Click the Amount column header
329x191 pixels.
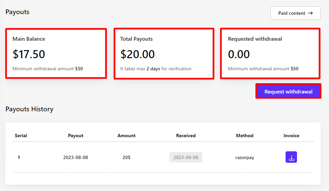click(126, 136)
